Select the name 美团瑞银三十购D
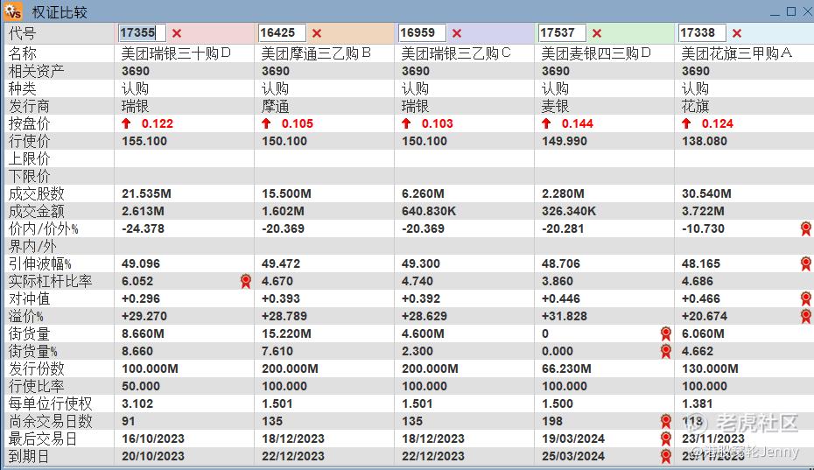Viewport: 814px width, 470px height. 176,53
